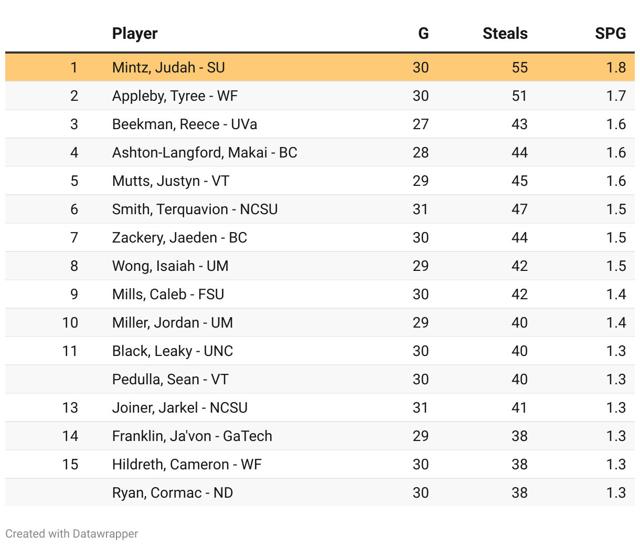
Task: Click the G column header
Action: (x=423, y=34)
